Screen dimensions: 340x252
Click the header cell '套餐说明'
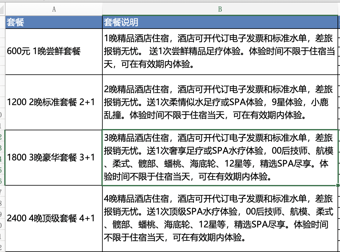click(220, 22)
